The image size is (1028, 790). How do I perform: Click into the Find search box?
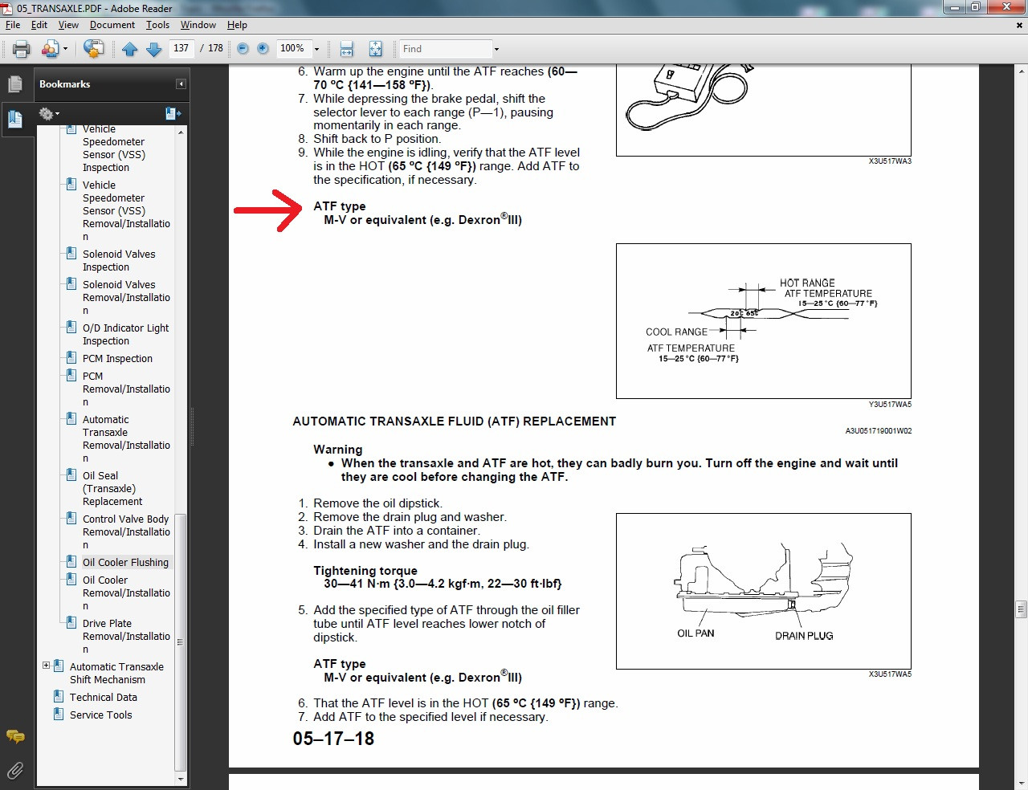pos(446,49)
